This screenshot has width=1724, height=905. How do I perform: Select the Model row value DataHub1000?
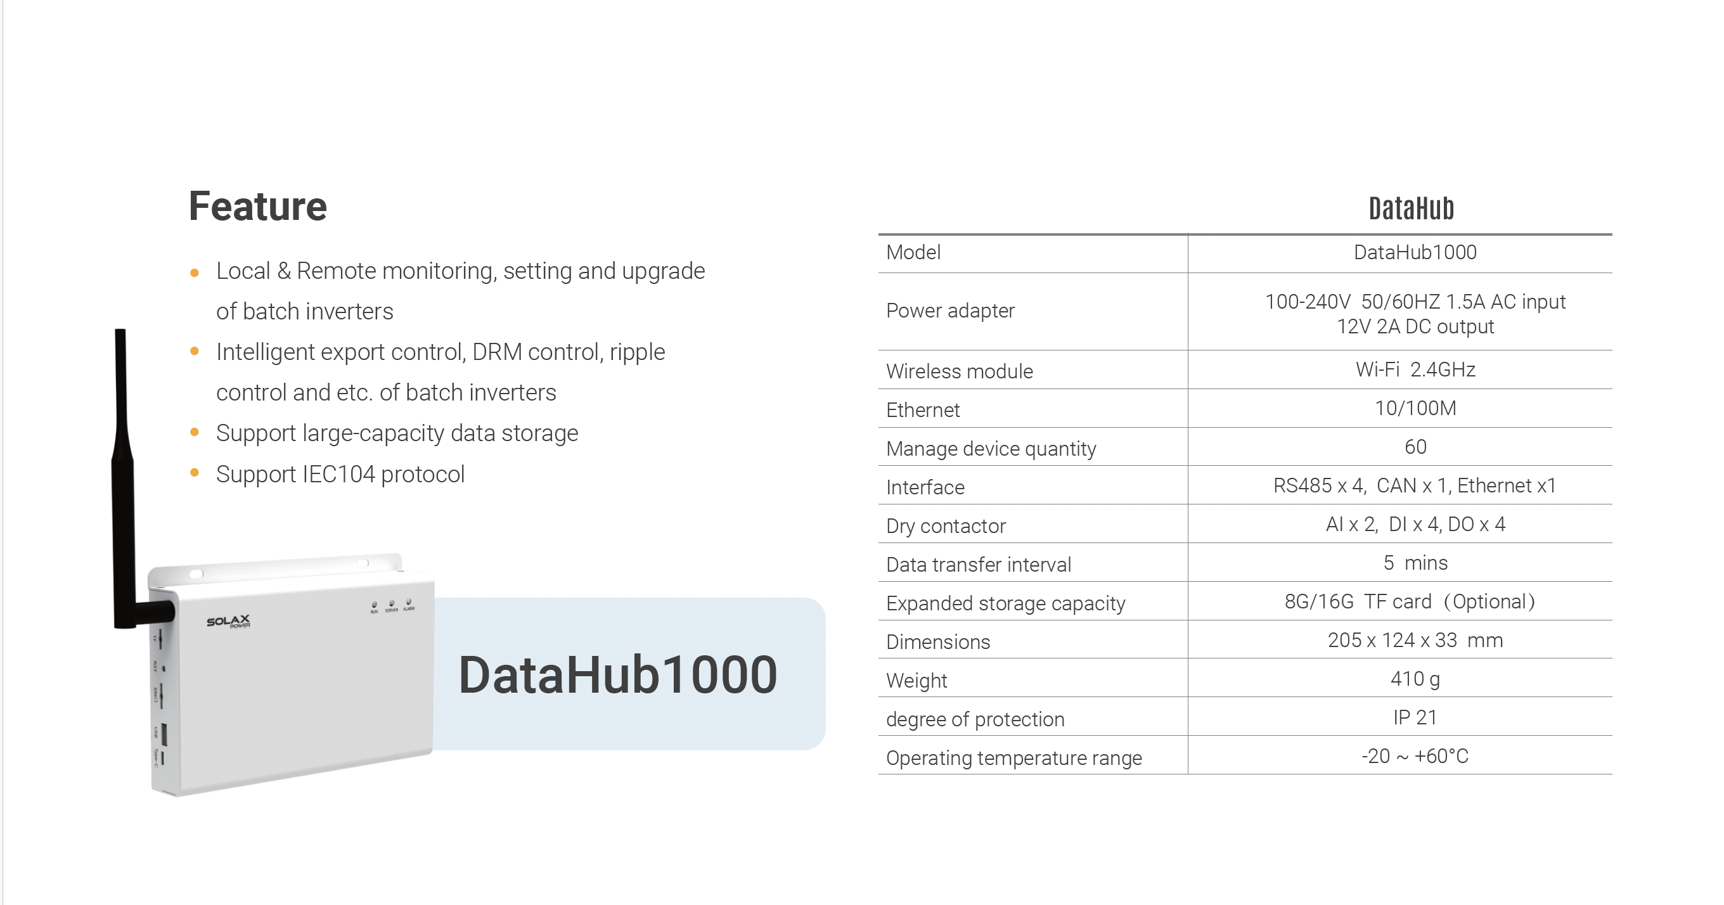click(1415, 252)
